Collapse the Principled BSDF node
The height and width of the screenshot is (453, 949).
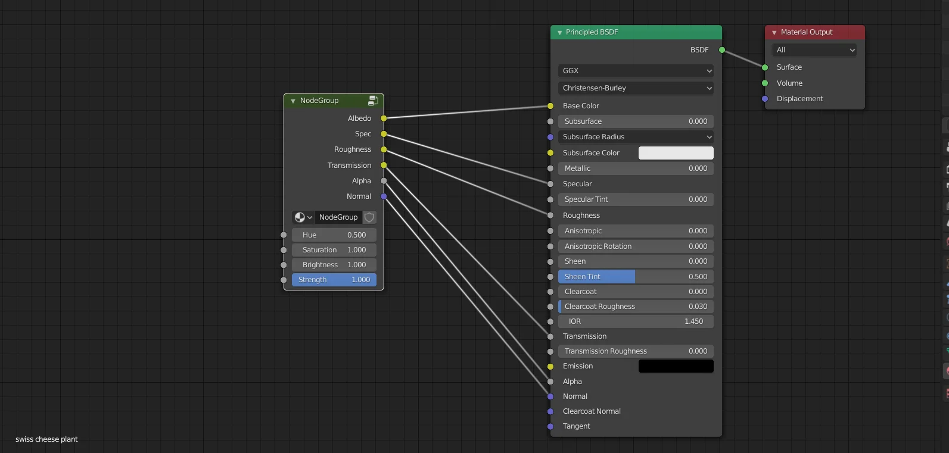coord(559,33)
